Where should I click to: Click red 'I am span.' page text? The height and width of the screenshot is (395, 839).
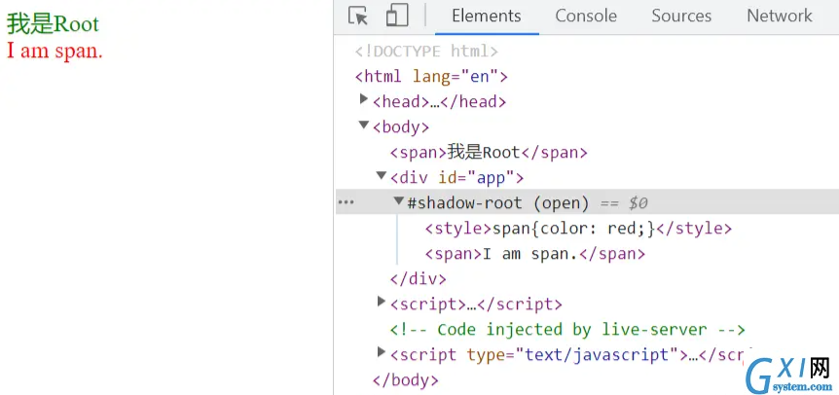tap(55, 51)
